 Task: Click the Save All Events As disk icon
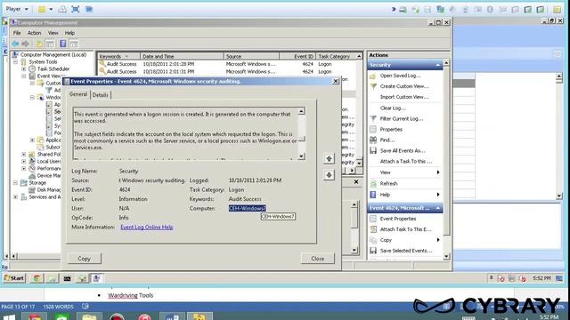(x=373, y=150)
